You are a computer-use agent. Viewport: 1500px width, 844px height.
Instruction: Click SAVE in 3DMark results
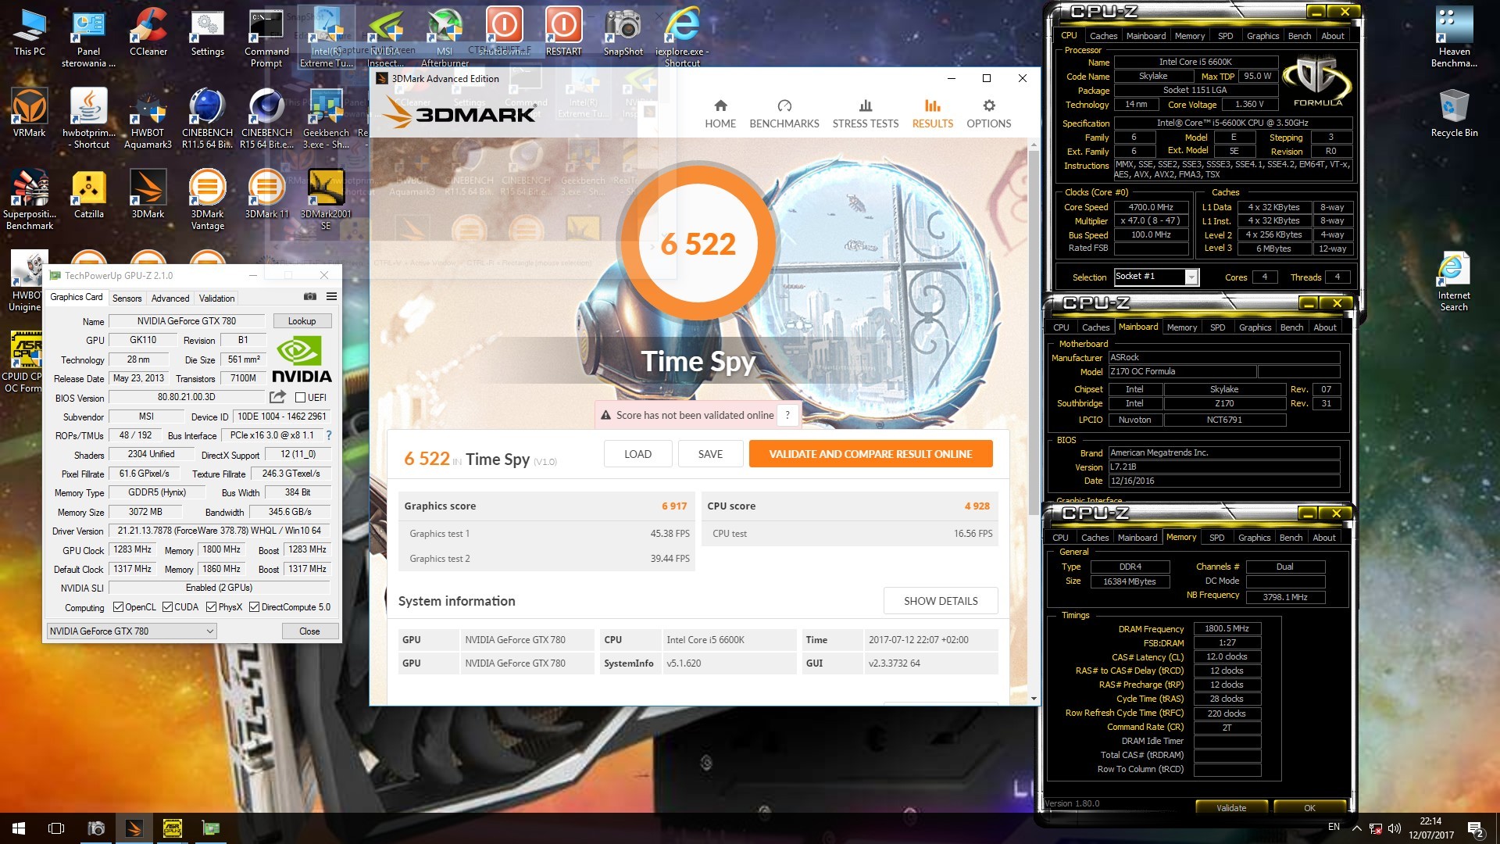pos(710,454)
